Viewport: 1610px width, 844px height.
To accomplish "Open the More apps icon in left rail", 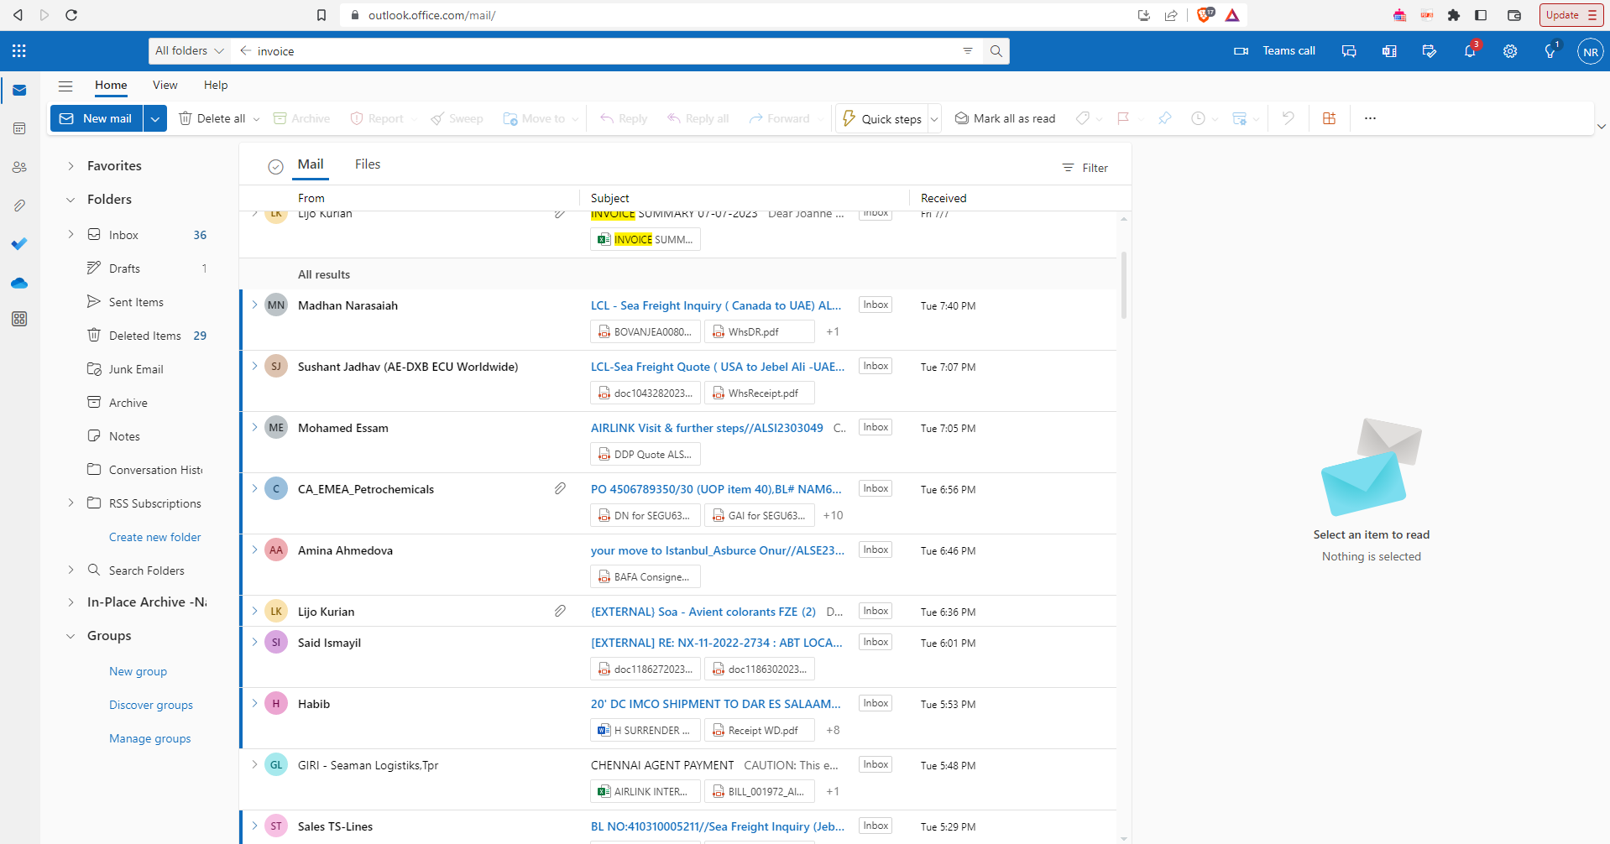I will click(x=19, y=319).
